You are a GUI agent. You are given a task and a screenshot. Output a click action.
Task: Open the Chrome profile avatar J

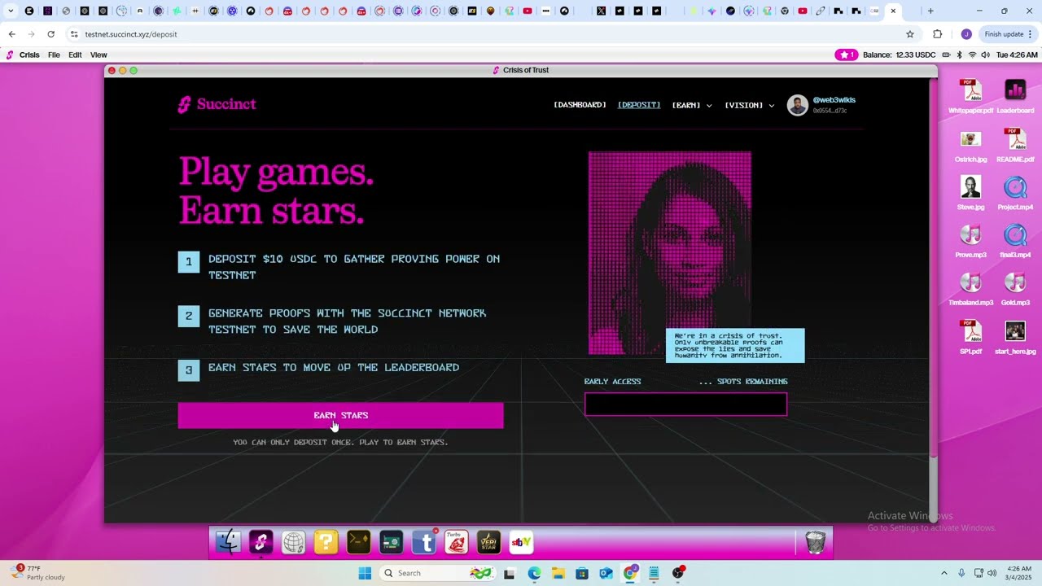pyautogui.click(x=966, y=34)
